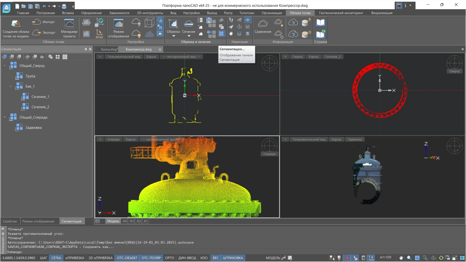The width and height of the screenshot is (466, 262).
Task: Enable ШАГ snap step mode
Action: click(x=44, y=258)
